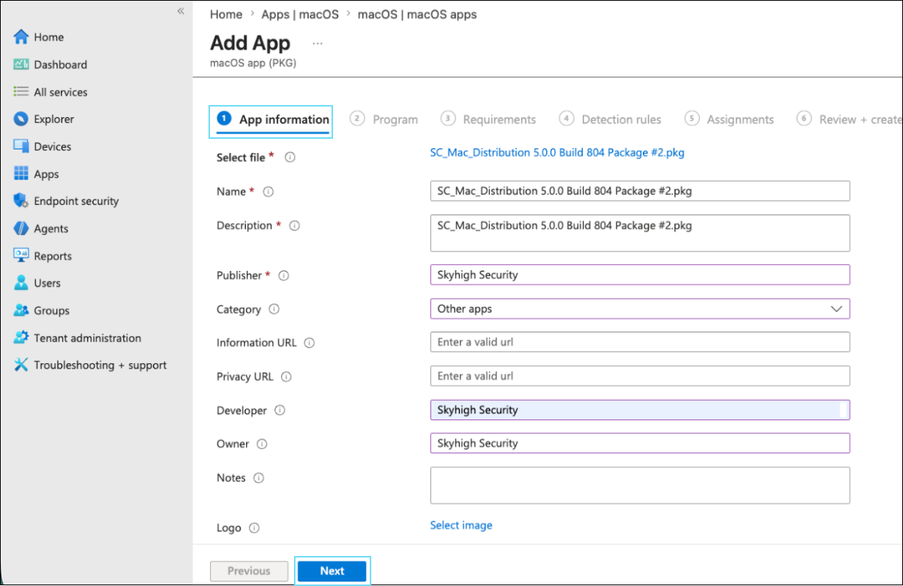903x586 pixels.
Task: Switch to the Requirements step tab
Action: 488,119
